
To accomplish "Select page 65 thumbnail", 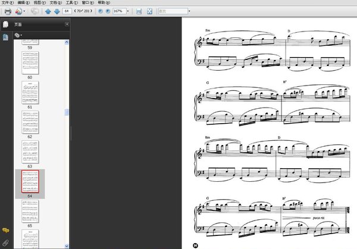I will pos(30,211).
